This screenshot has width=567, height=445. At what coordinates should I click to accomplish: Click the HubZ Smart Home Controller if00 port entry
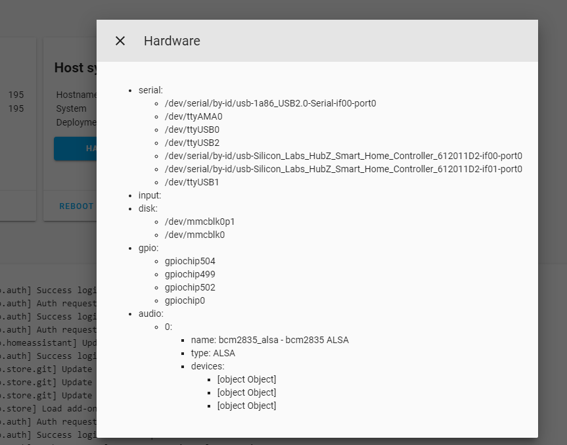(343, 156)
